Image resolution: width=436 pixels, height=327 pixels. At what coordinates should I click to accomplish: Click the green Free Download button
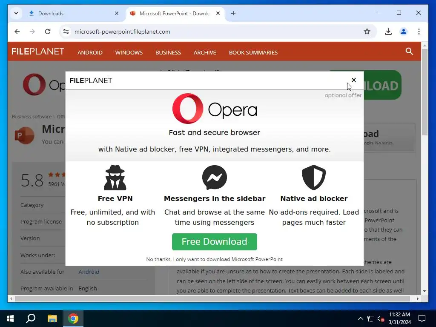click(x=215, y=242)
